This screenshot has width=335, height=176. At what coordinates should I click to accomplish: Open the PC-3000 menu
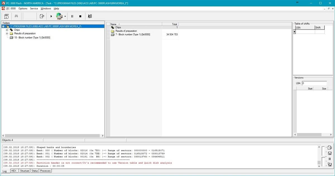[11, 9]
